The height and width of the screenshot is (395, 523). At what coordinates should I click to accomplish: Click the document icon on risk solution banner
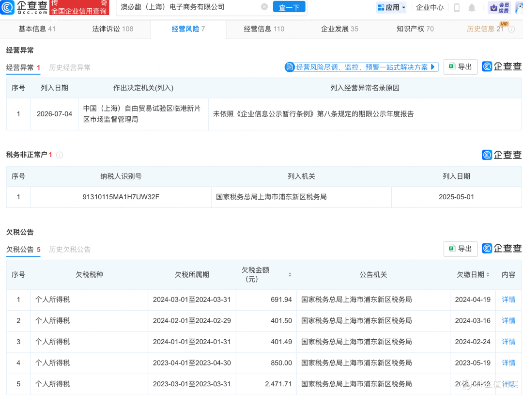290,67
